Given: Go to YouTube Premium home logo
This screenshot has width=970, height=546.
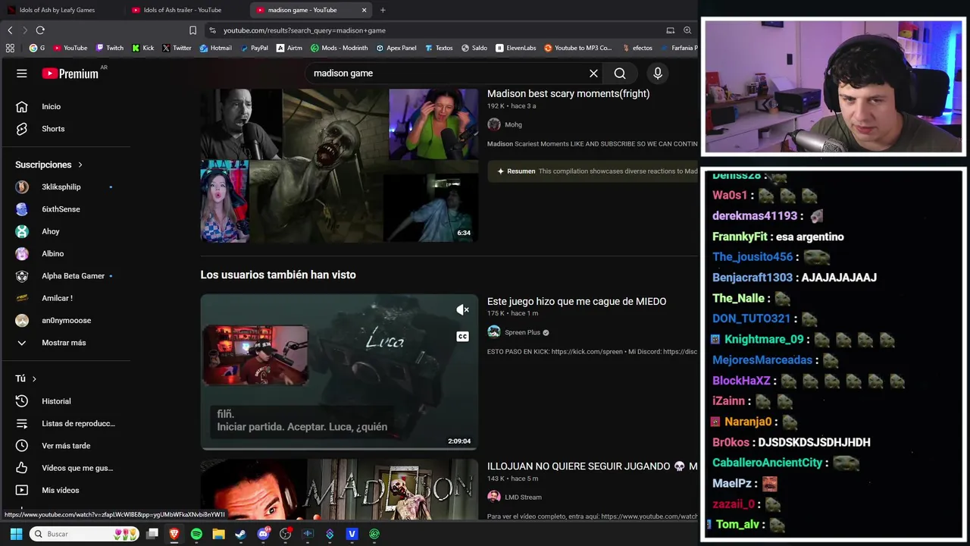Looking at the screenshot, I should (70, 74).
